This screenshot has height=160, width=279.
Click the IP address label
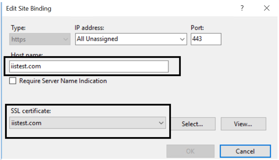pos(89,28)
